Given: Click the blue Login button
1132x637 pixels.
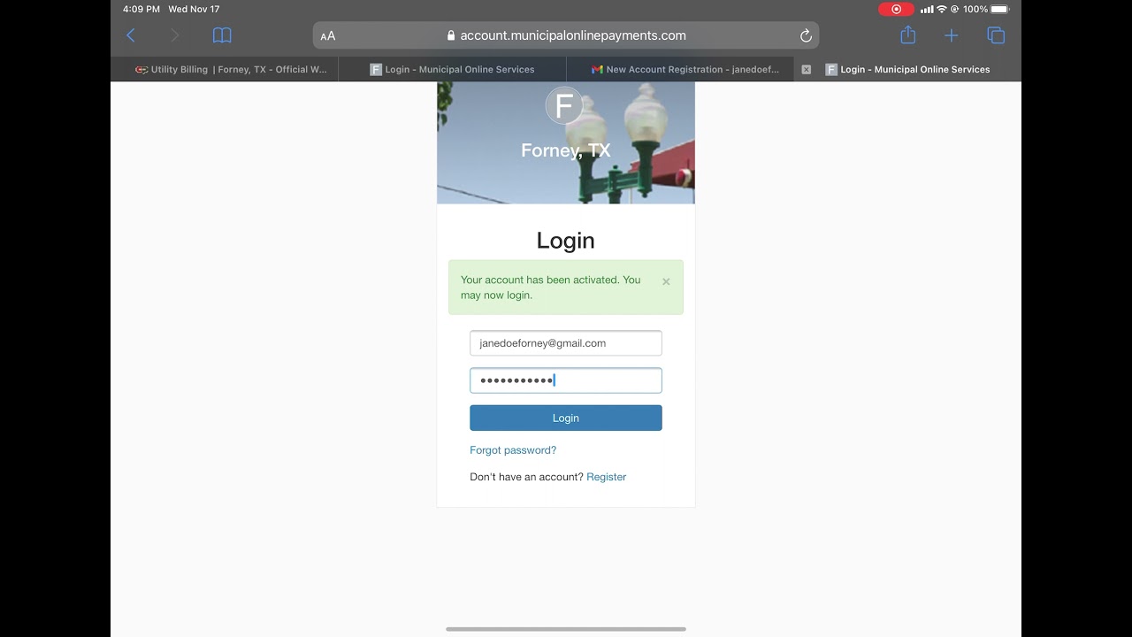Looking at the screenshot, I should click(566, 418).
